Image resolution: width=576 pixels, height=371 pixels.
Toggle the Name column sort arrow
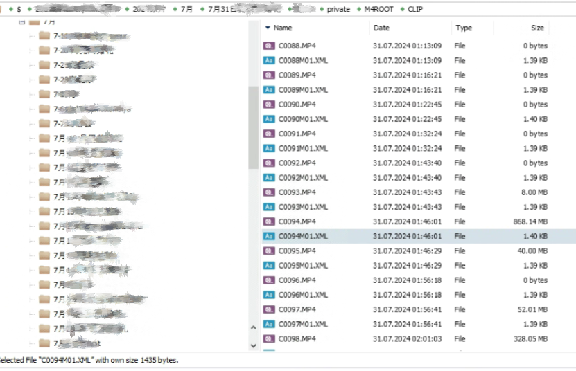(x=268, y=28)
